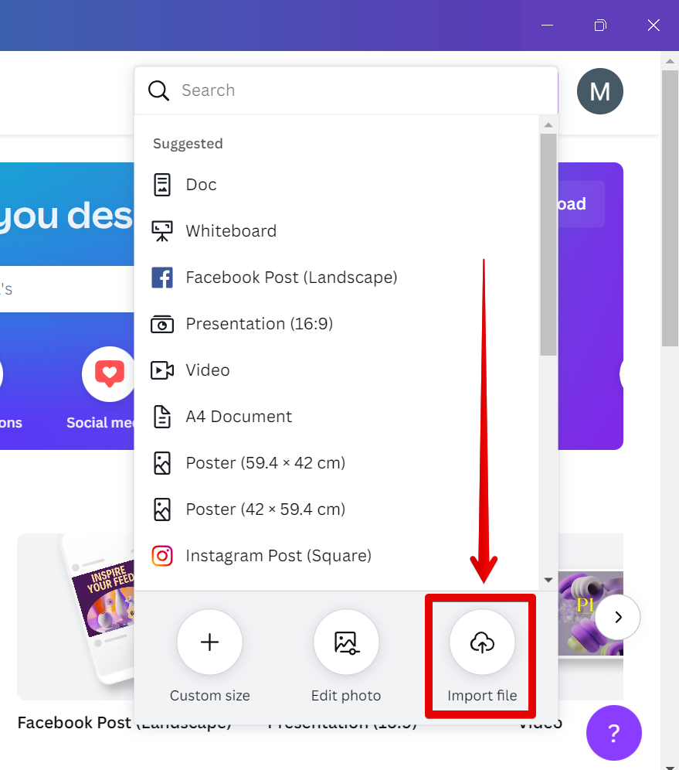
Task: Click the Poster (42 × 59.4 cm) icon
Action: (x=162, y=509)
